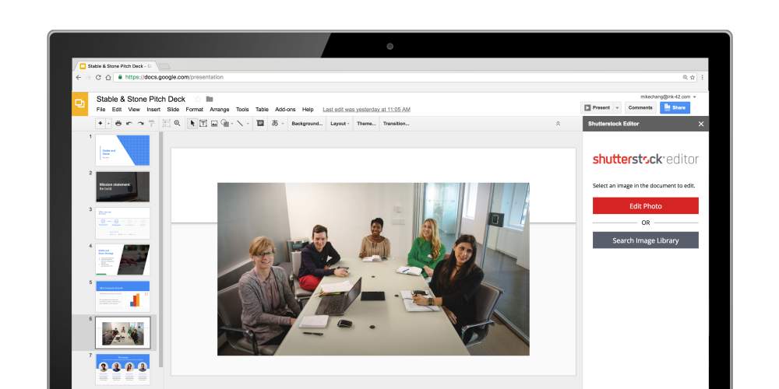Open the new slide dropdown arrow

point(108,124)
